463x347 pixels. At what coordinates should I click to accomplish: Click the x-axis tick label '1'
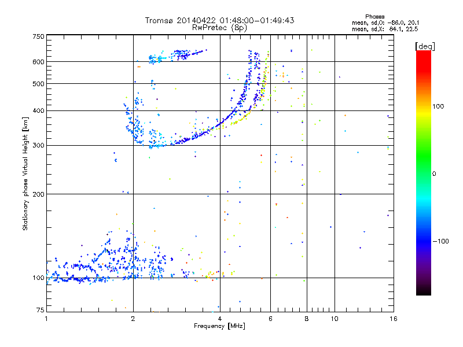46,319
